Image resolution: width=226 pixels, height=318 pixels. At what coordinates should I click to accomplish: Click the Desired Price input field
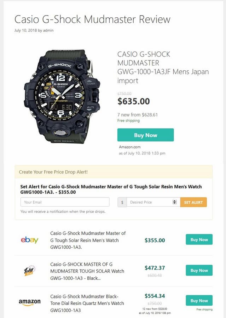149,202
